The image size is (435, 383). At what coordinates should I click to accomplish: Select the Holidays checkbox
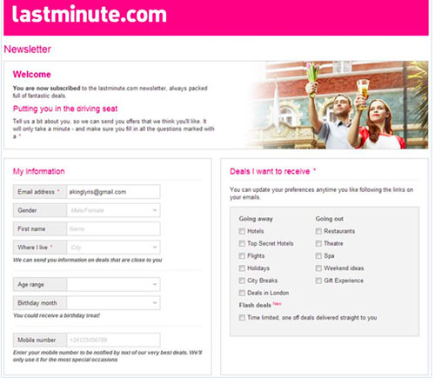pos(242,268)
